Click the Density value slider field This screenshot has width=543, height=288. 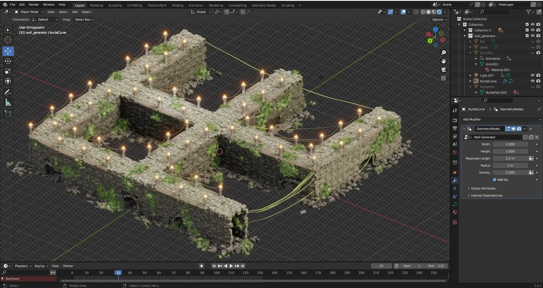[x=510, y=173]
